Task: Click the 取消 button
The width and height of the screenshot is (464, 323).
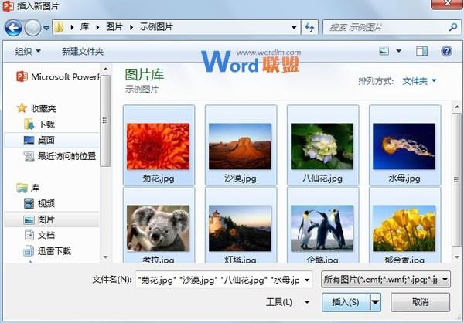Action: [420, 302]
